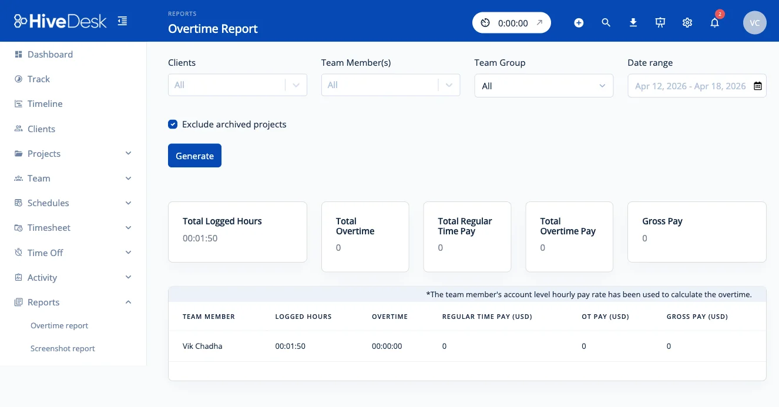Open the VC user avatar menu
Screen dimensions: 779x407
point(754,23)
